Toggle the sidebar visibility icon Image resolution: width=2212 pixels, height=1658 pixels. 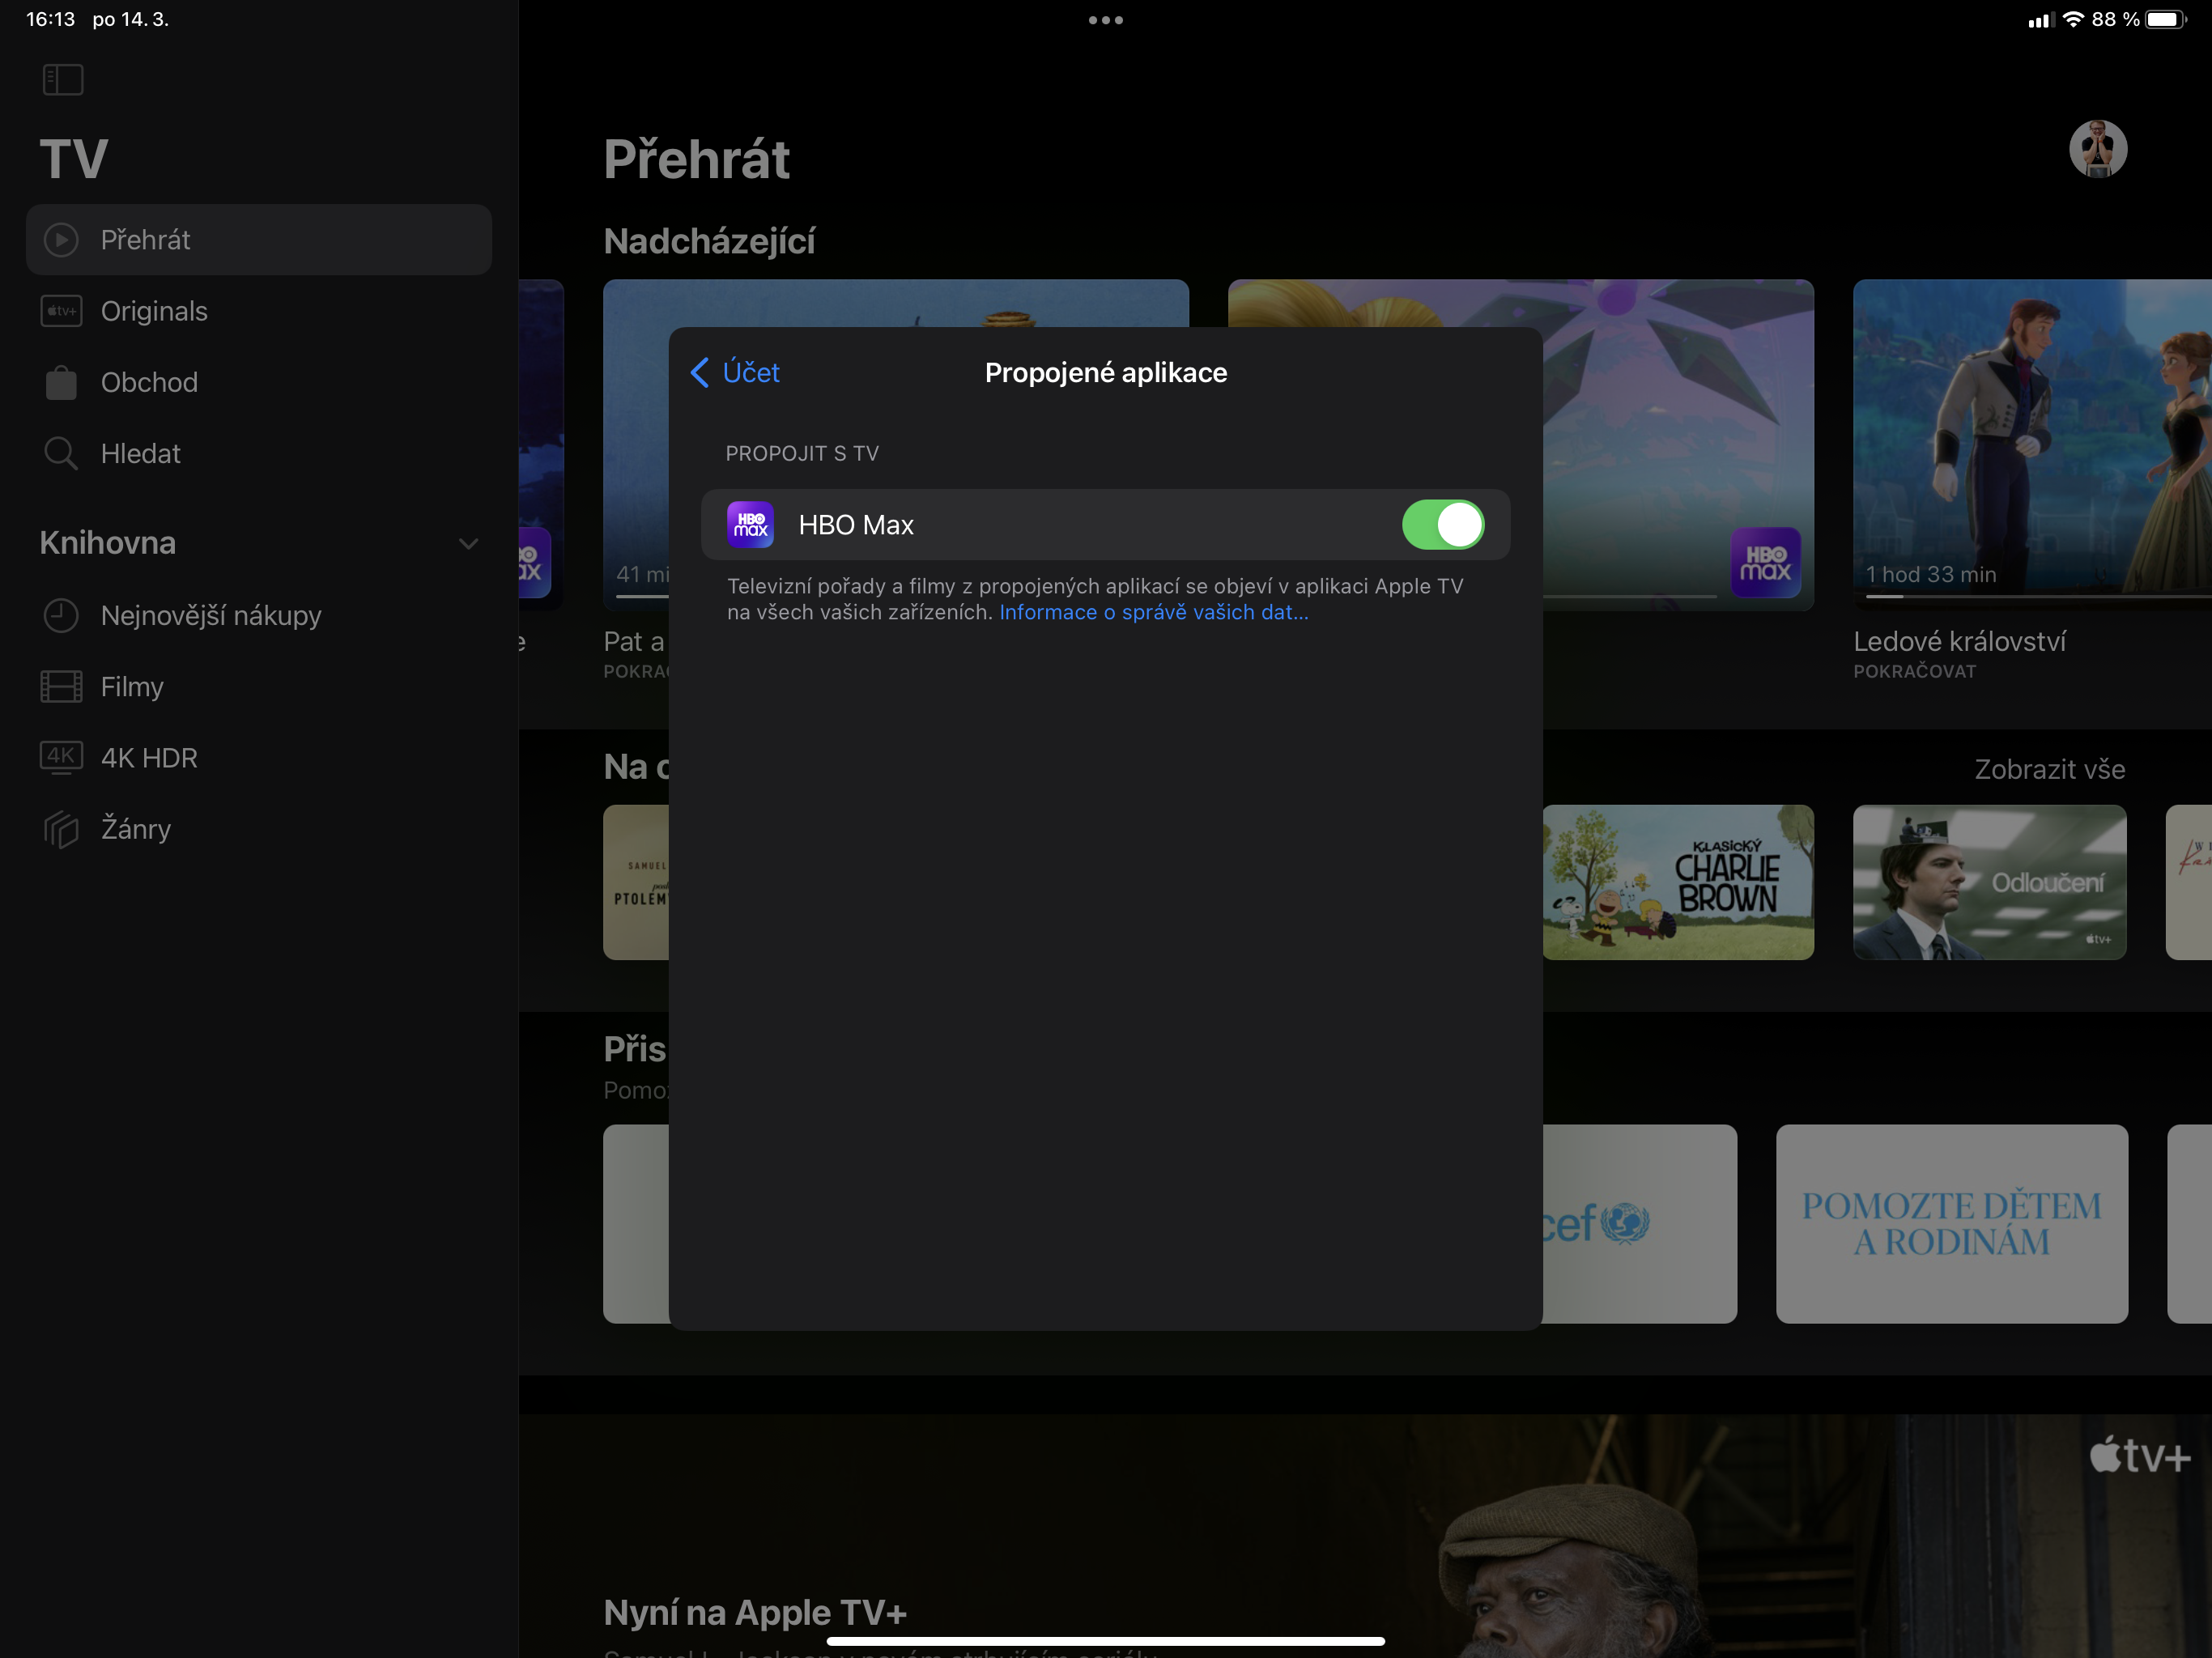click(62, 79)
